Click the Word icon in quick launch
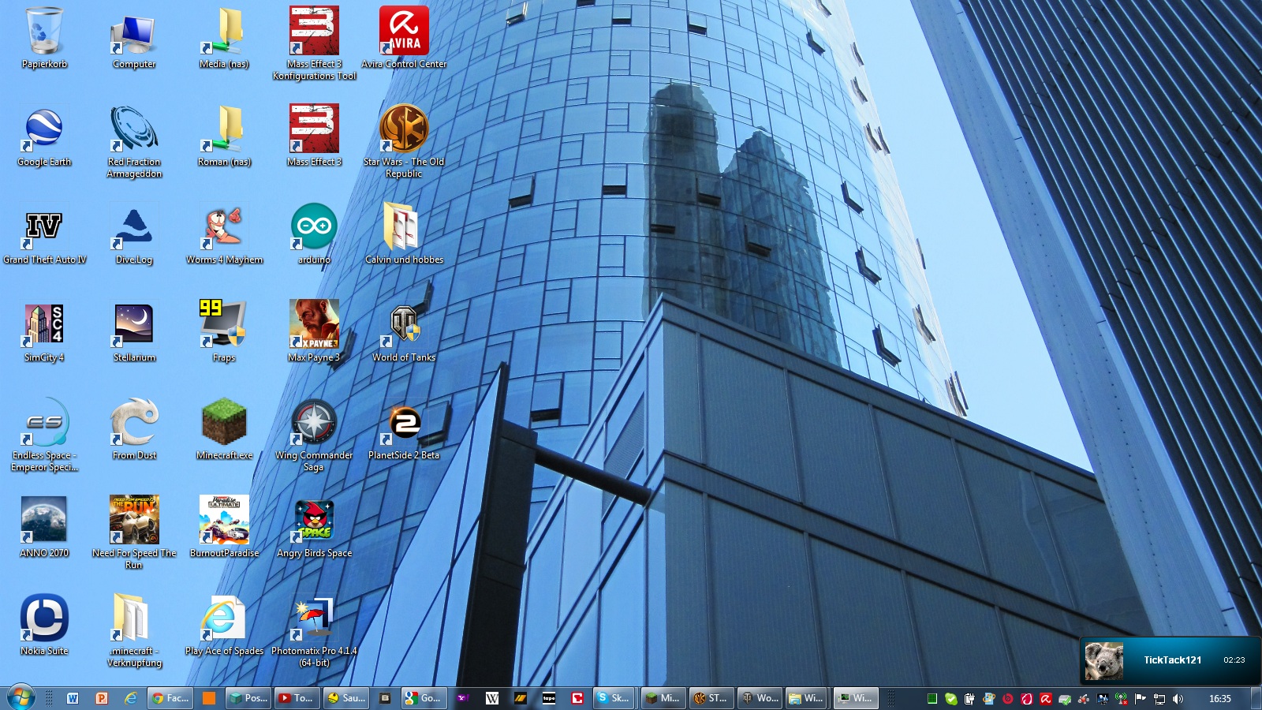 tap(73, 698)
